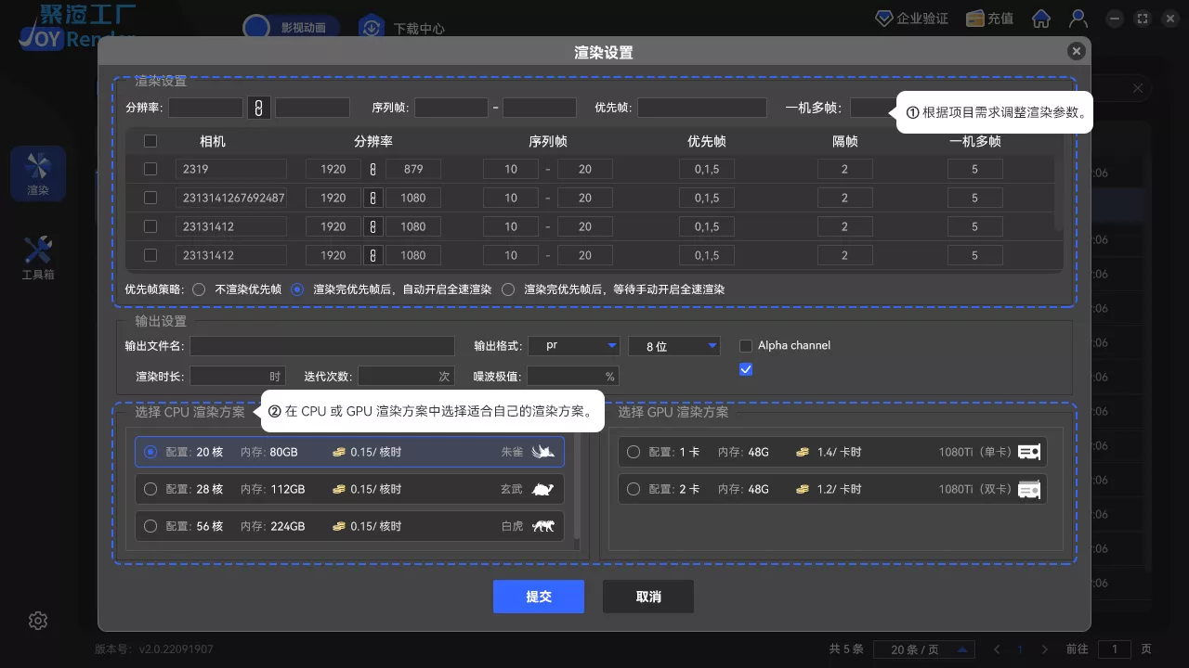This screenshot has height=668, width=1189.
Task: Click the 玄武 turtle icon
Action: tap(542, 489)
